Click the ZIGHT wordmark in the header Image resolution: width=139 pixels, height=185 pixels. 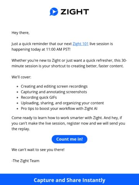(75, 12)
